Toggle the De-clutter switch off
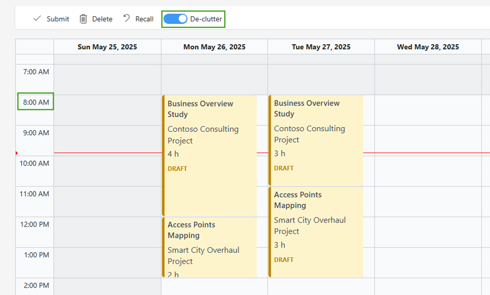Viewport: 490px width, 295px height. coord(175,19)
